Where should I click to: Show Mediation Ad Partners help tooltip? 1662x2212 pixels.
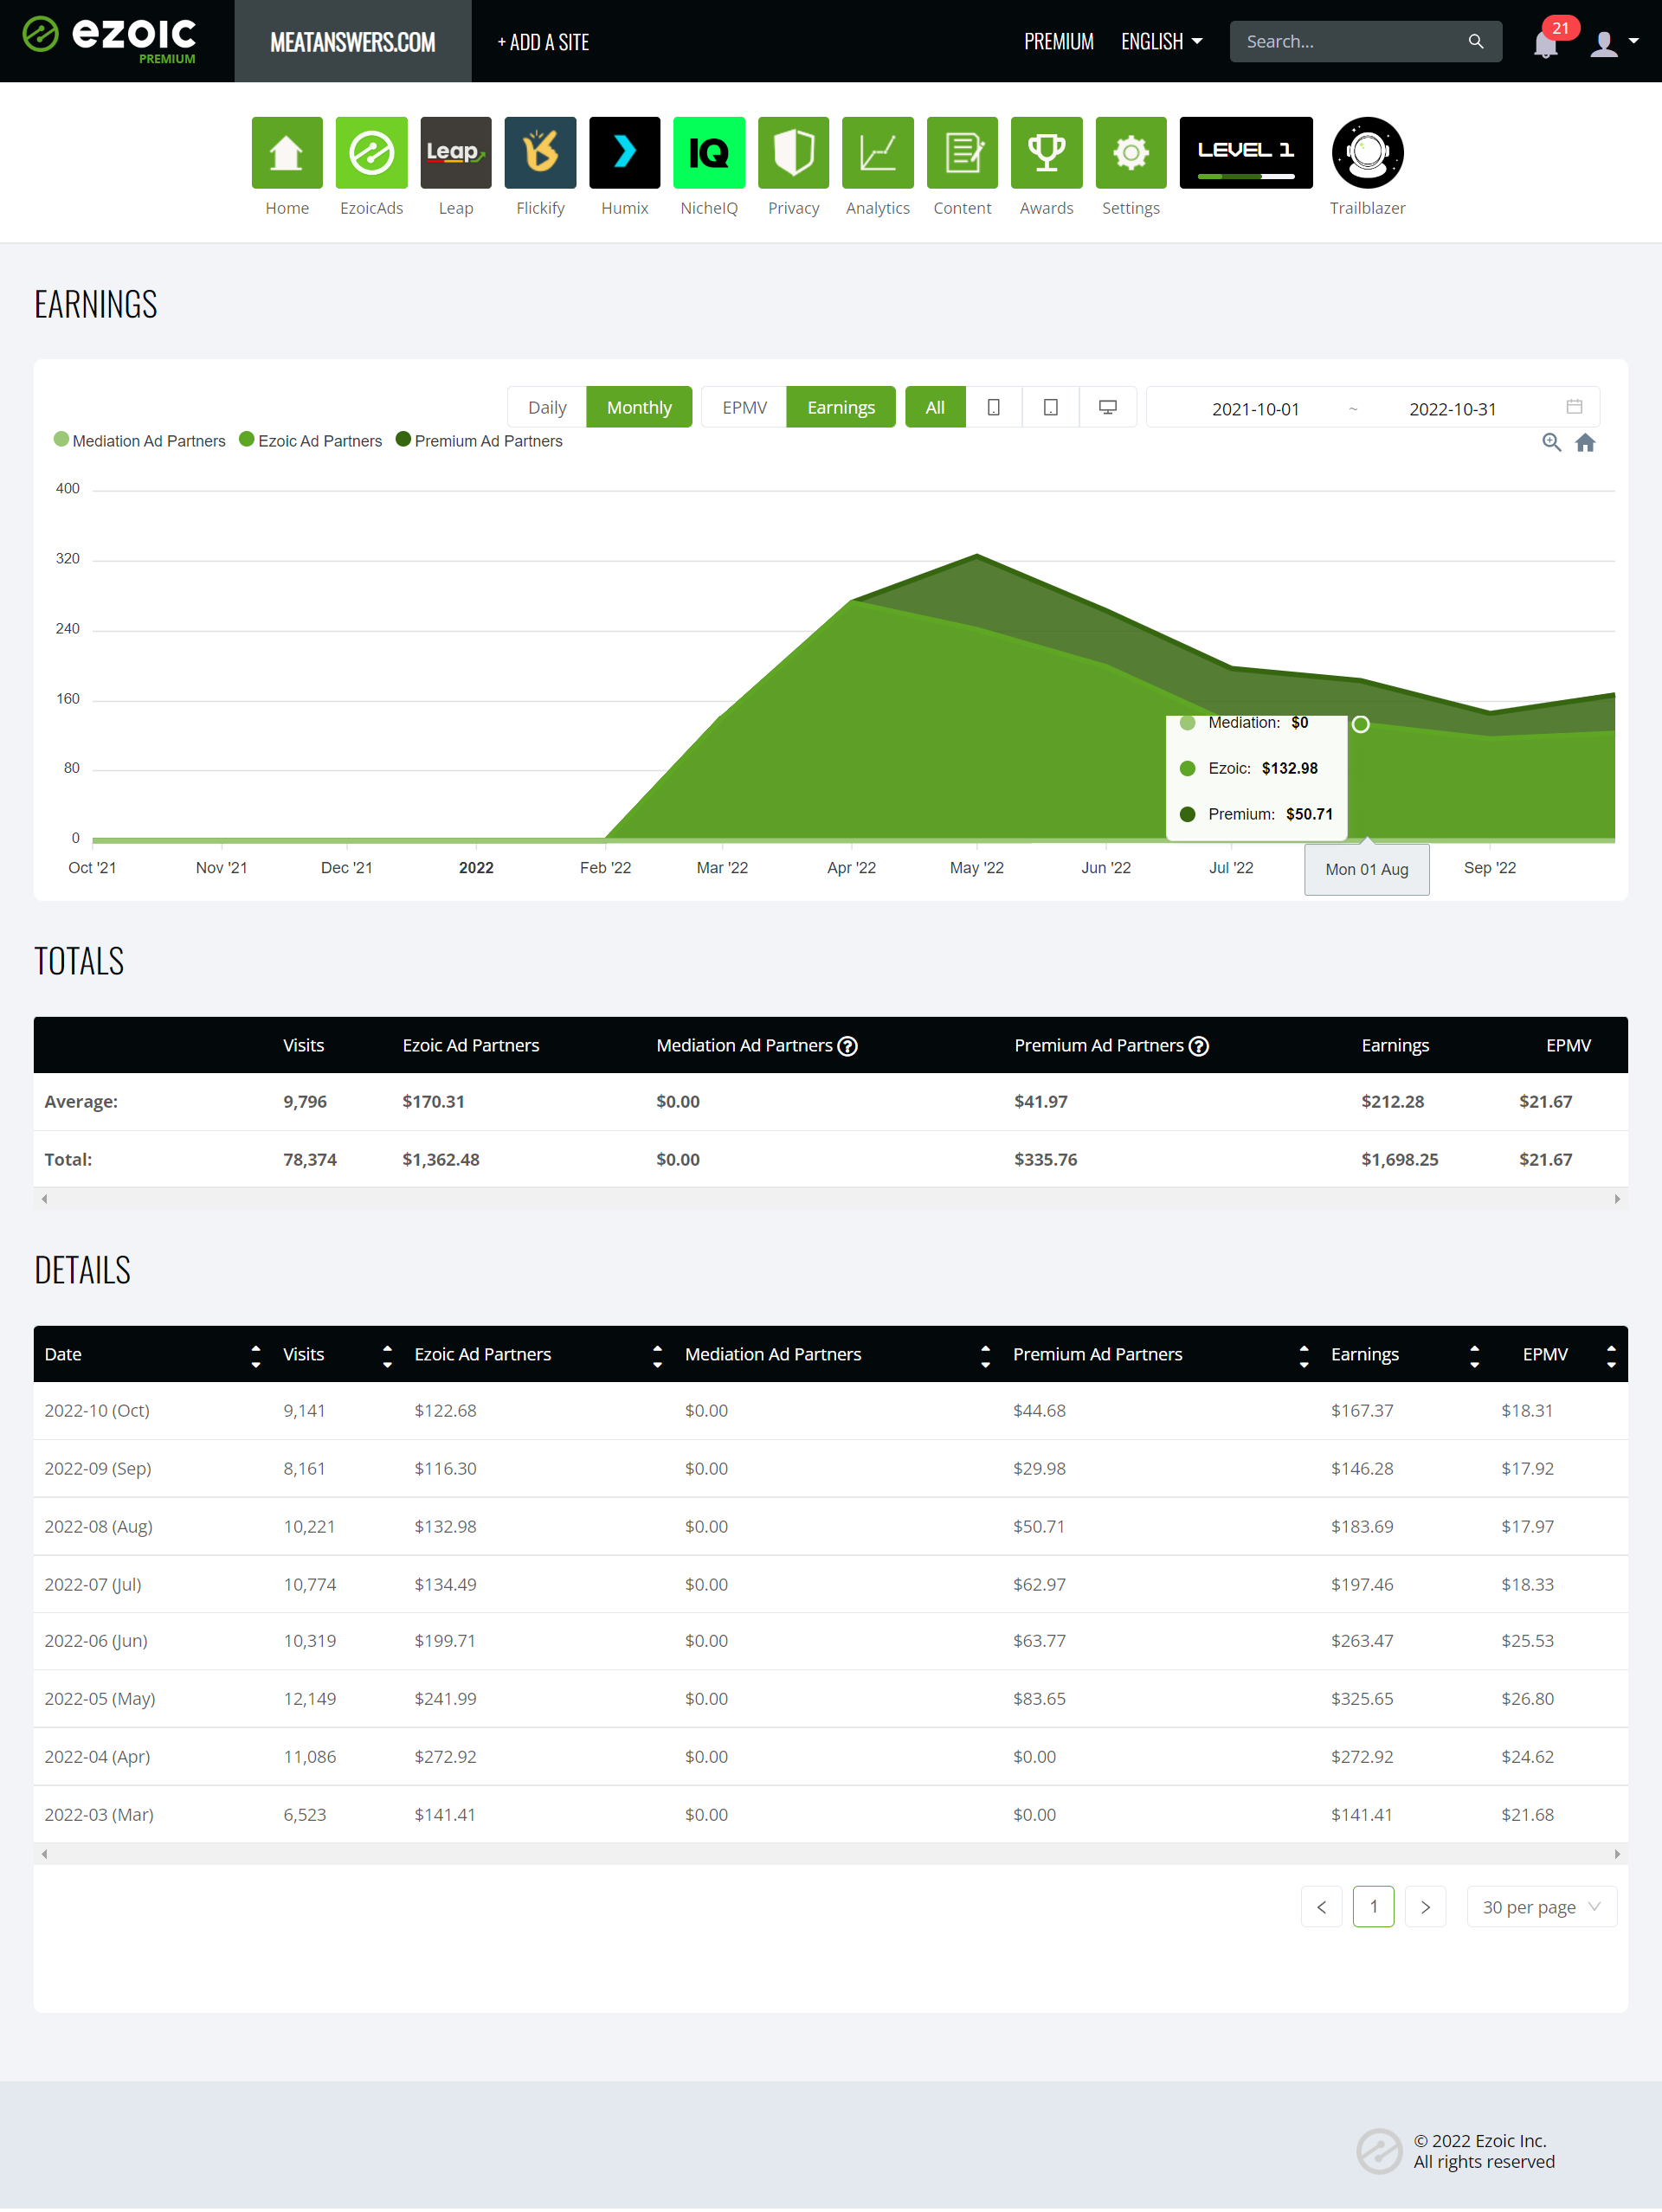(x=848, y=1046)
